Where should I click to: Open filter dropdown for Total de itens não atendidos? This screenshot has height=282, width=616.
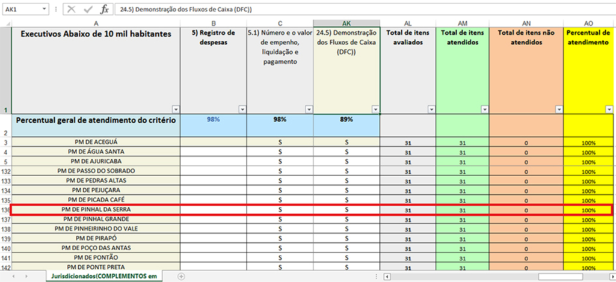pos(559,109)
